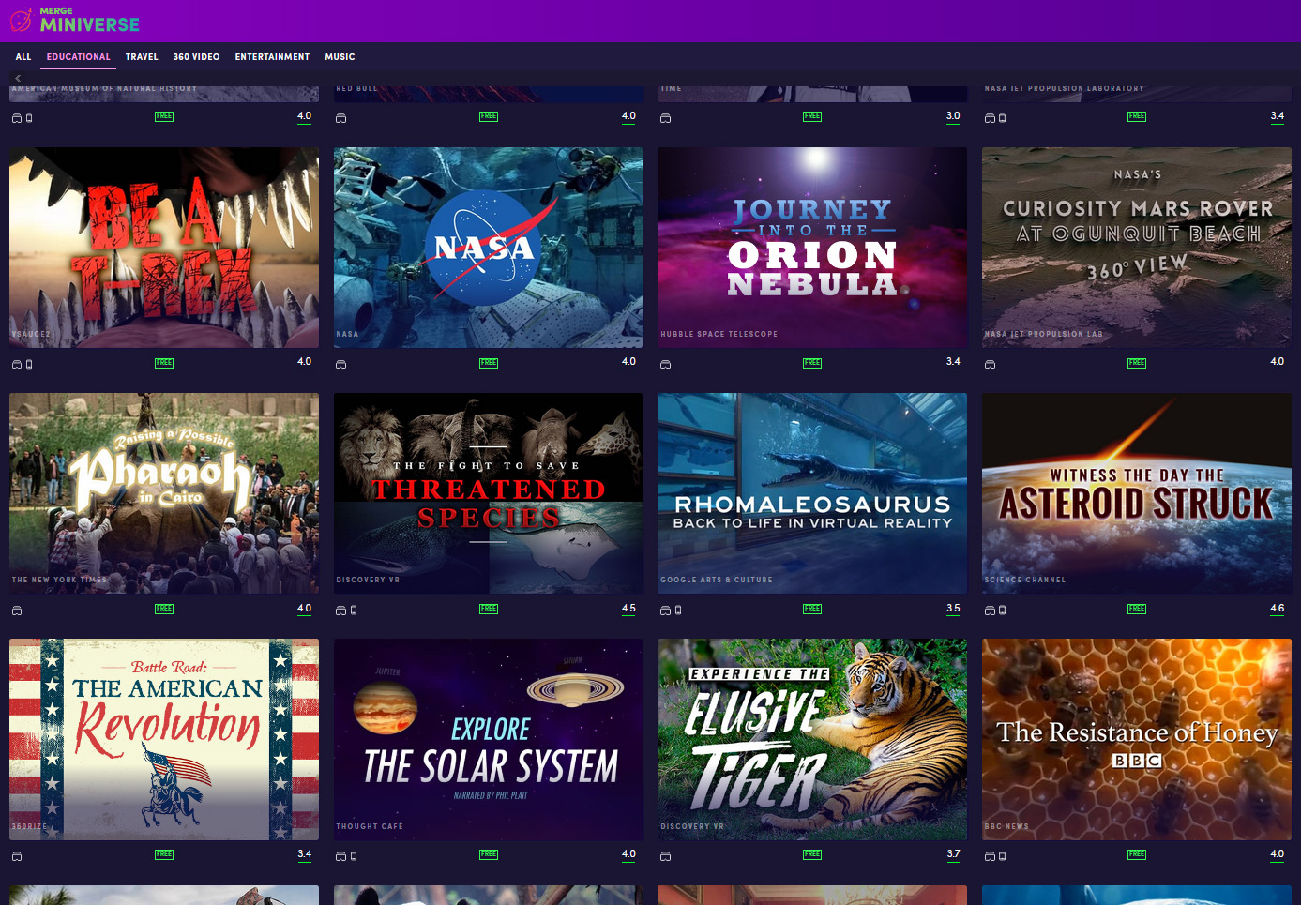1301x905 pixels.
Task: Click headset icon under American Revolution
Action: (x=17, y=856)
